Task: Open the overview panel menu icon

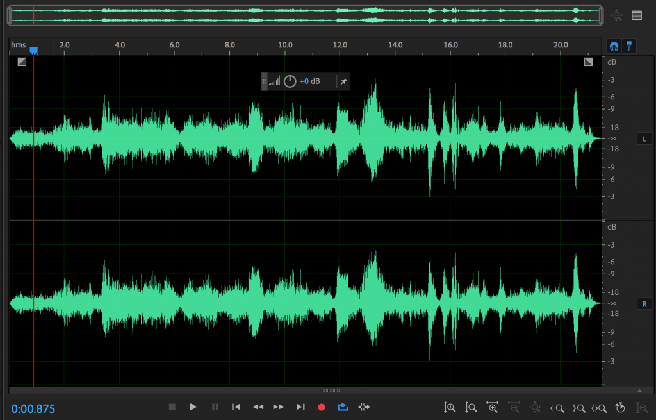Action: pos(637,15)
